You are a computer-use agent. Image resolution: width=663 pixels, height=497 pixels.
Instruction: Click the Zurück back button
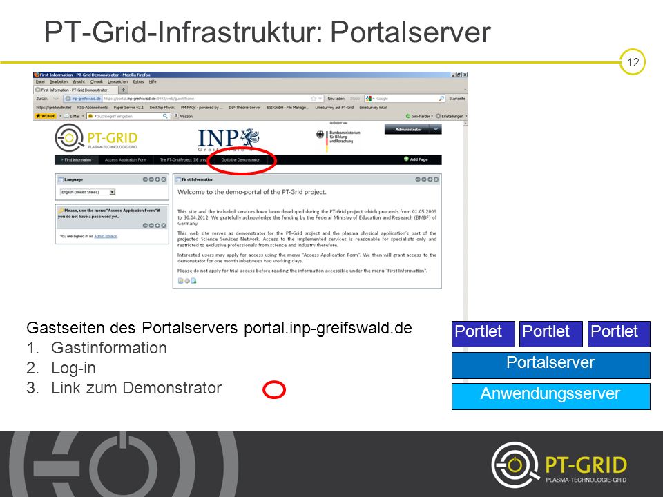point(41,99)
